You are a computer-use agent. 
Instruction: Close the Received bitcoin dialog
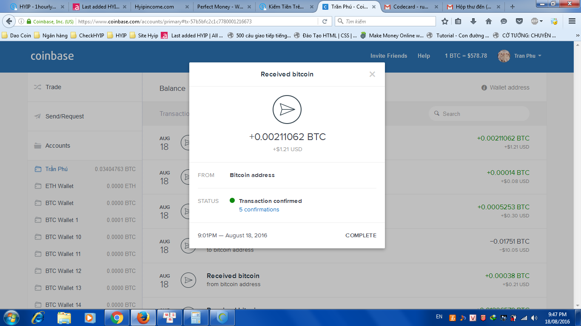(x=372, y=74)
